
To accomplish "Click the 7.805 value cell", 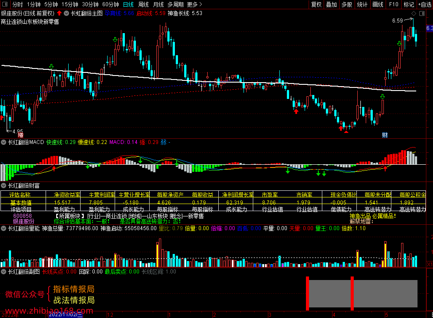I will (96, 202).
